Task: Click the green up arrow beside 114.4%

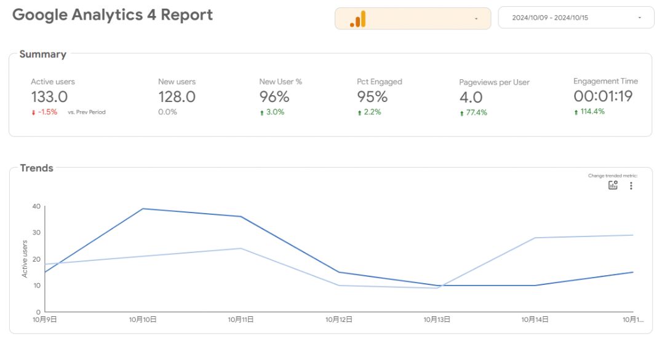Action: click(576, 112)
